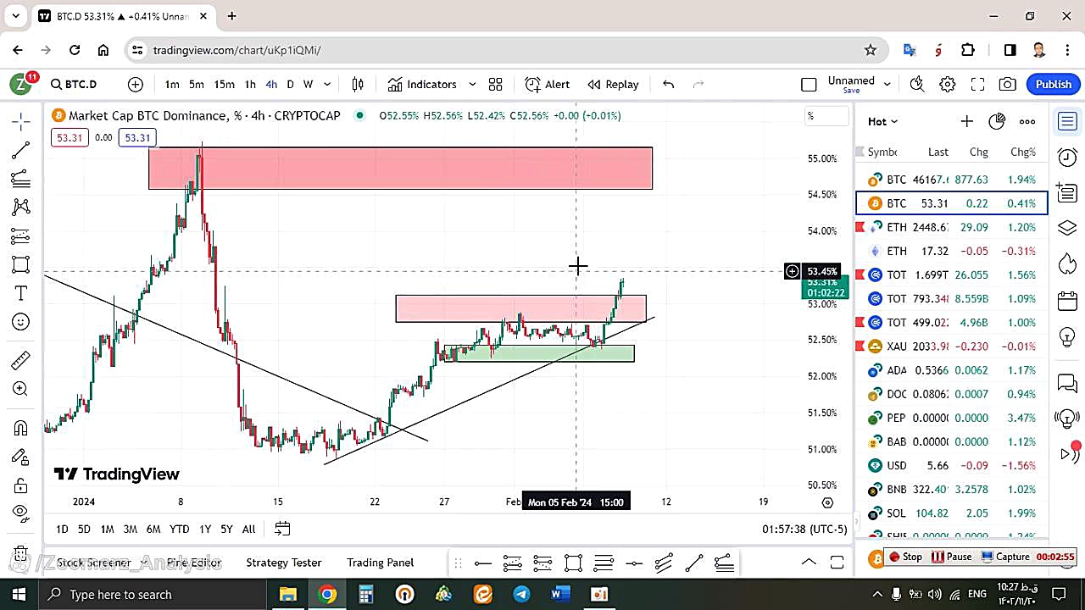
Task: Open the go-to-date calendar icon
Action: [282, 529]
